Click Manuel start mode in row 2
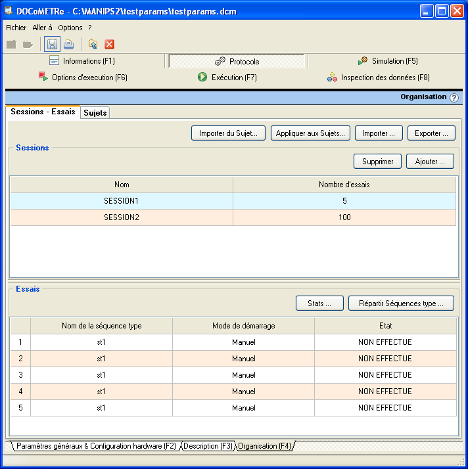This screenshot has height=469, width=468. tap(244, 359)
